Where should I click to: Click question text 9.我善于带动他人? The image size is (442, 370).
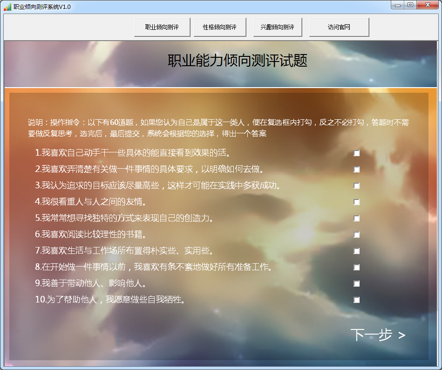click(x=91, y=283)
